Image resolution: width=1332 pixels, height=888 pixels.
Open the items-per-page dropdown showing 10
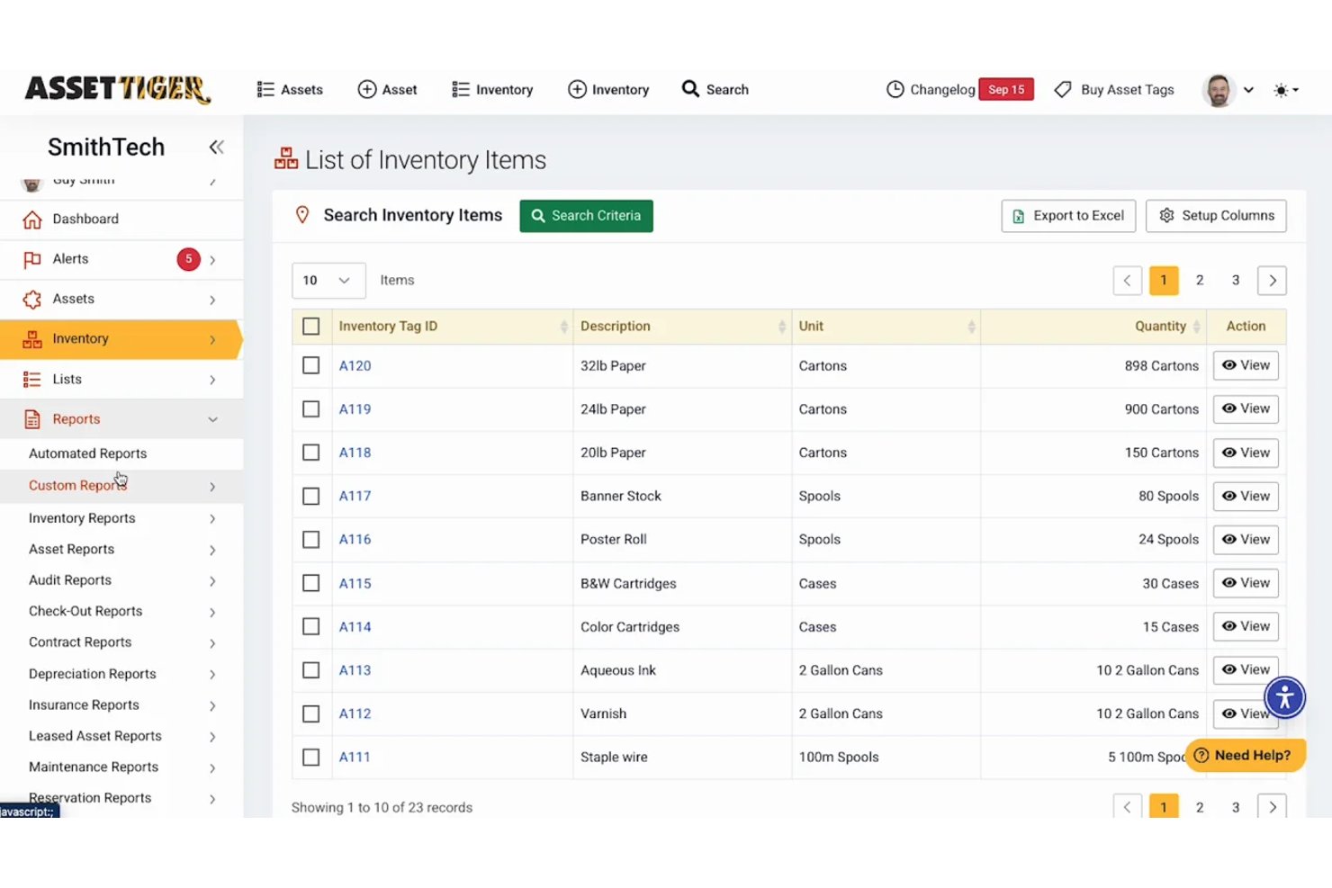(328, 281)
